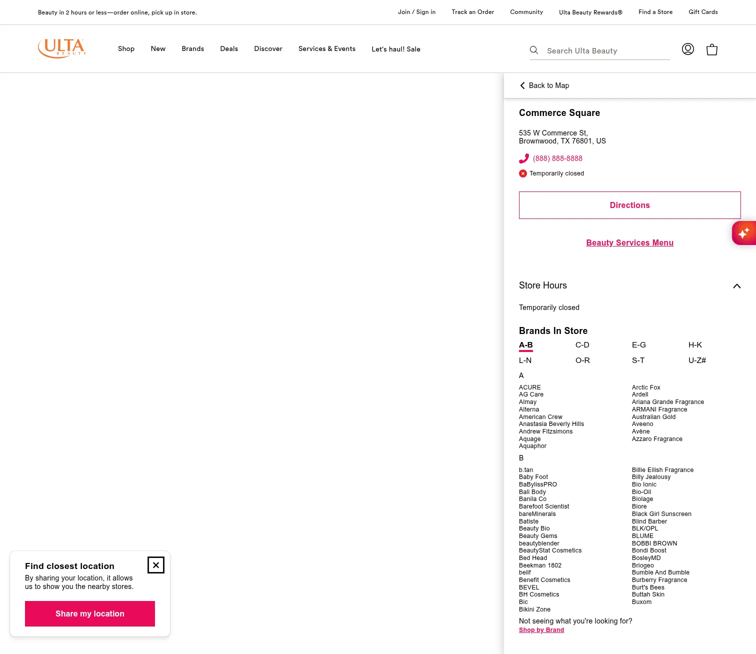This screenshot has width=756, height=654.
Task: Open the shopping bag icon
Action: [x=712, y=49]
